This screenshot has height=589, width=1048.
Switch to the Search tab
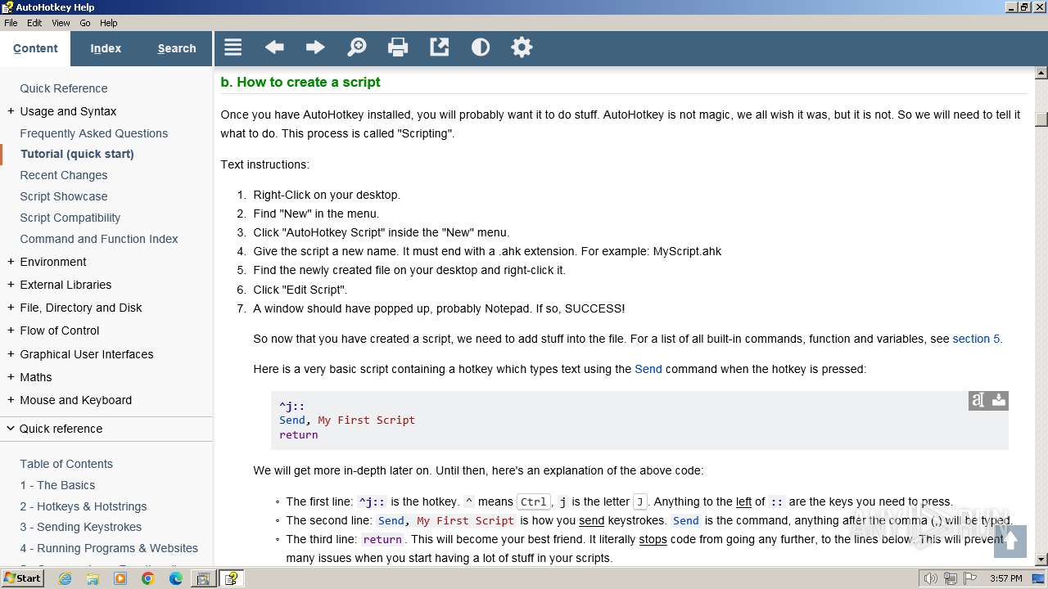click(x=177, y=48)
